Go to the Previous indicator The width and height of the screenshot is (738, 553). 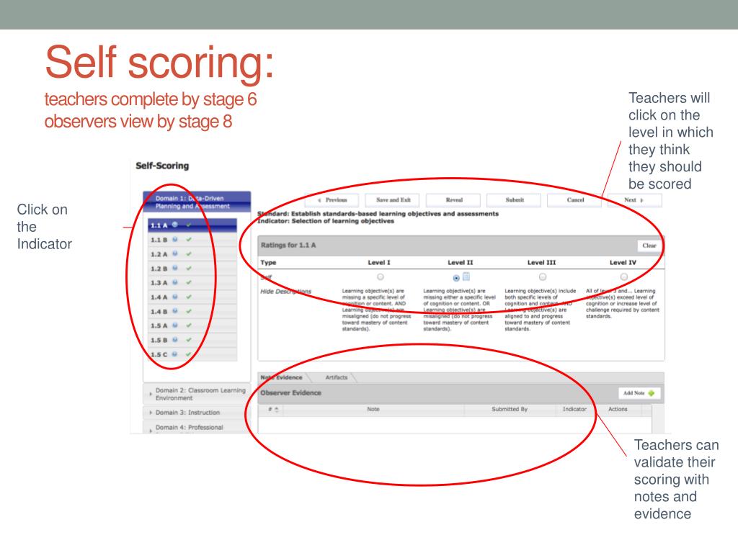(332, 200)
